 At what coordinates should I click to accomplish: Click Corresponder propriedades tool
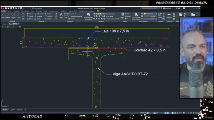pyautogui.click(x=136, y=16)
